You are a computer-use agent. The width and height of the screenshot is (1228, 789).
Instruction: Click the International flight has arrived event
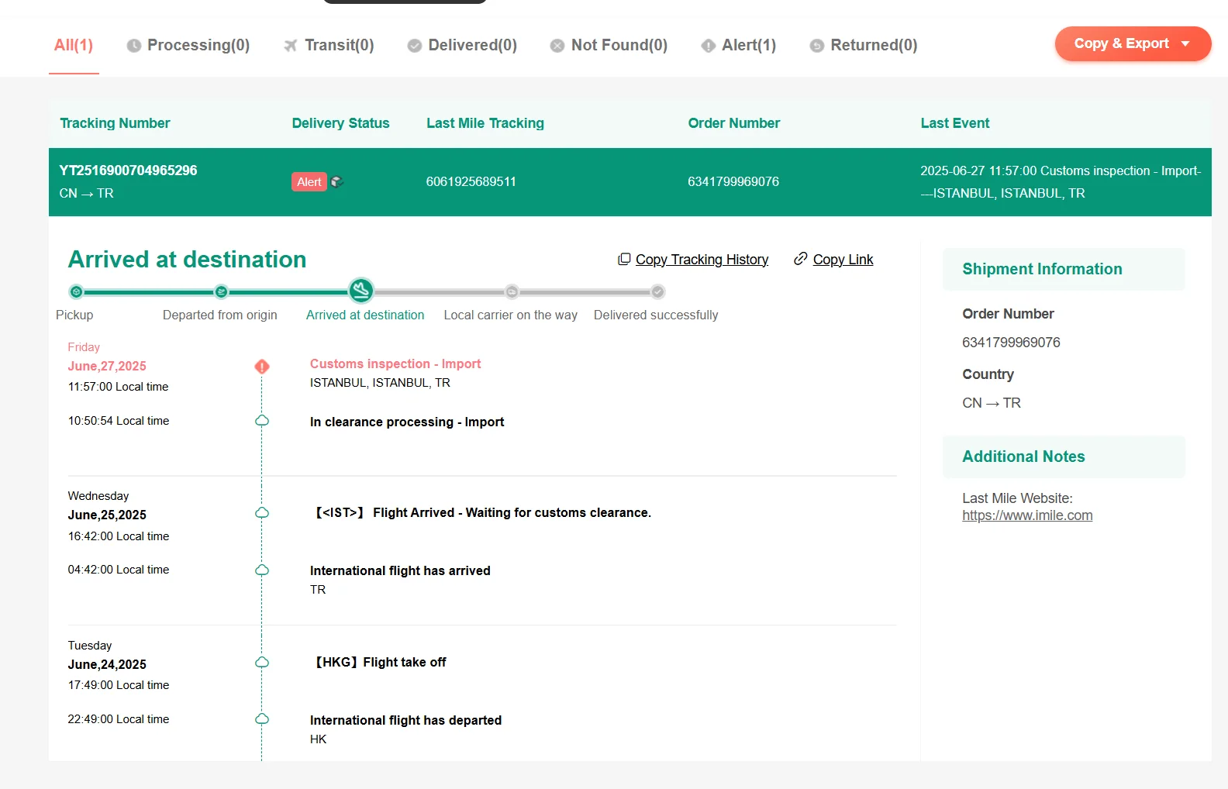pyautogui.click(x=400, y=570)
